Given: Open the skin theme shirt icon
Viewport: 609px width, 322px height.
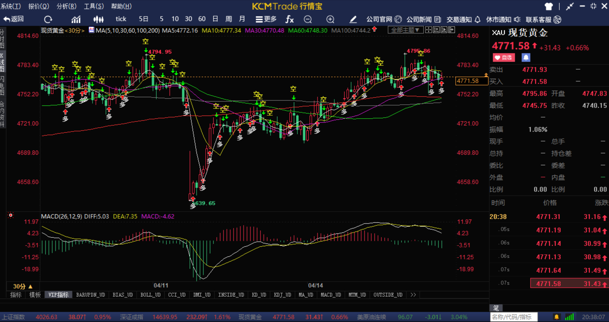Looking at the screenshot, I should [x=549, y=6].
